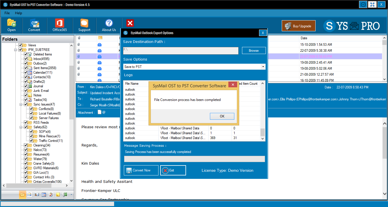388x207 pixels.
Task: Toggle the Junk E-mail checkbox
Action: [26, 91]
